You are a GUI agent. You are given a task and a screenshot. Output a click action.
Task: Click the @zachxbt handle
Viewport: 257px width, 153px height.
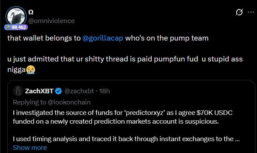pos(80,92)
